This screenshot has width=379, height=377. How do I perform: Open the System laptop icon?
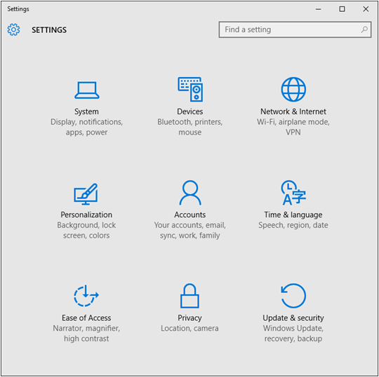(x=86, y=90)
